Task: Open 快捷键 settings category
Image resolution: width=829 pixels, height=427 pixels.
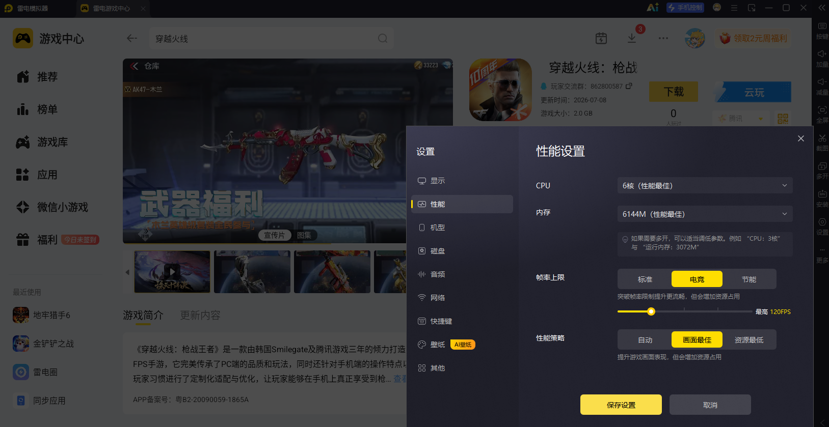Action: tap(462, 321)
